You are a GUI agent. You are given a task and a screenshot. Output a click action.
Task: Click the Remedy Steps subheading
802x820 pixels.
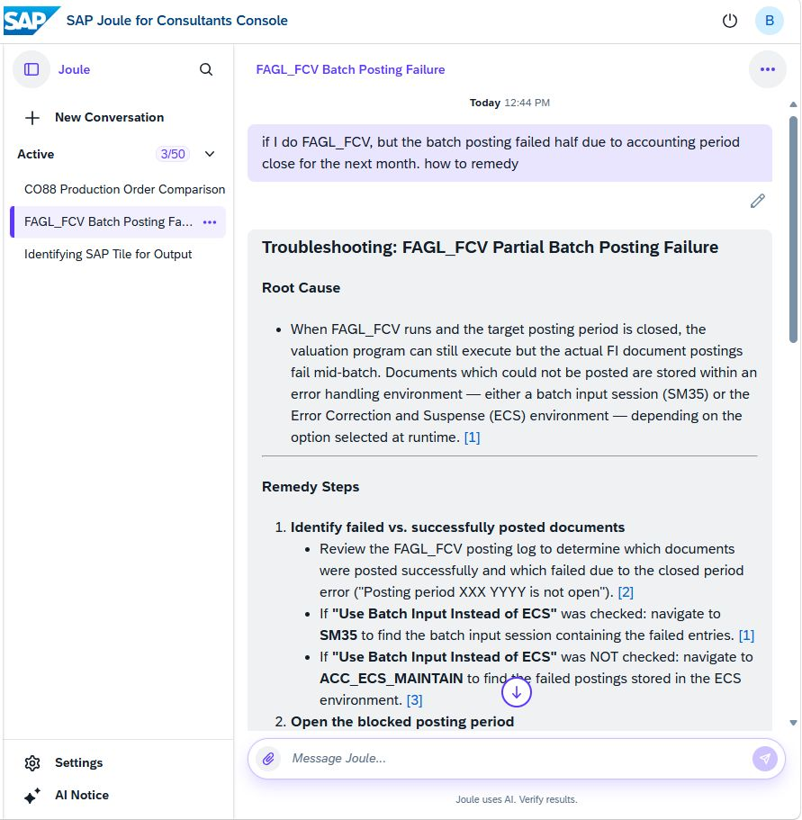311,486
